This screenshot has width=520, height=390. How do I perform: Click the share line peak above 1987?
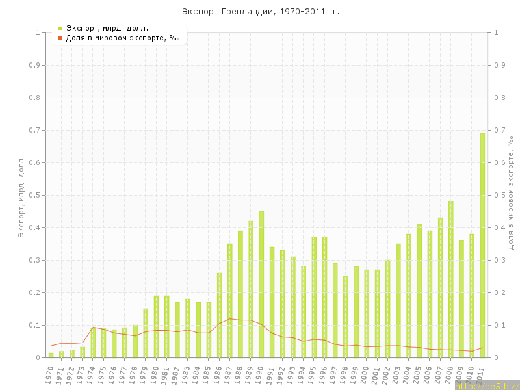pos(230,318)
